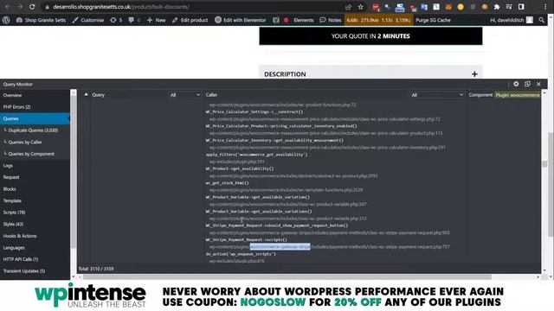Open the WordPress logo menu

6,20
